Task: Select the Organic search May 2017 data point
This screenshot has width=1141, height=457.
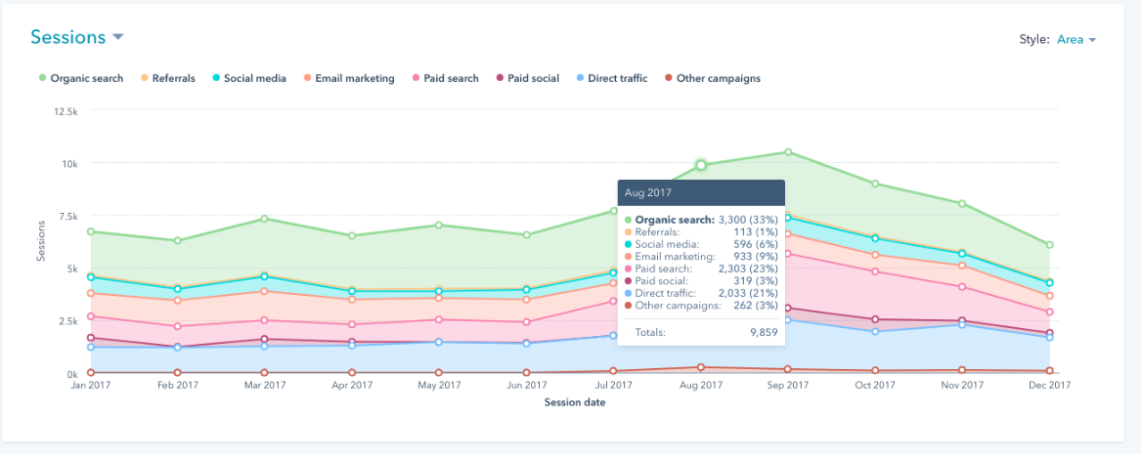Action: point(439,226)
